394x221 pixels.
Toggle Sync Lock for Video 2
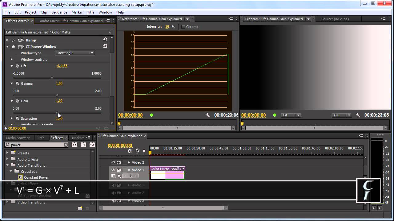tap(119, 162)
